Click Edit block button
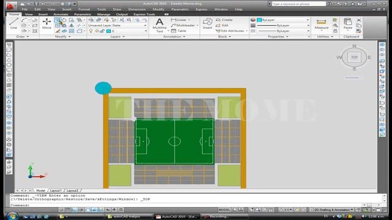 (x=222, y=25)
